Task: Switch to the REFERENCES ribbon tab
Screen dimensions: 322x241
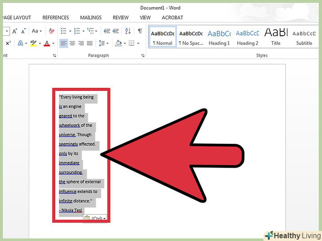Action: 56,18
